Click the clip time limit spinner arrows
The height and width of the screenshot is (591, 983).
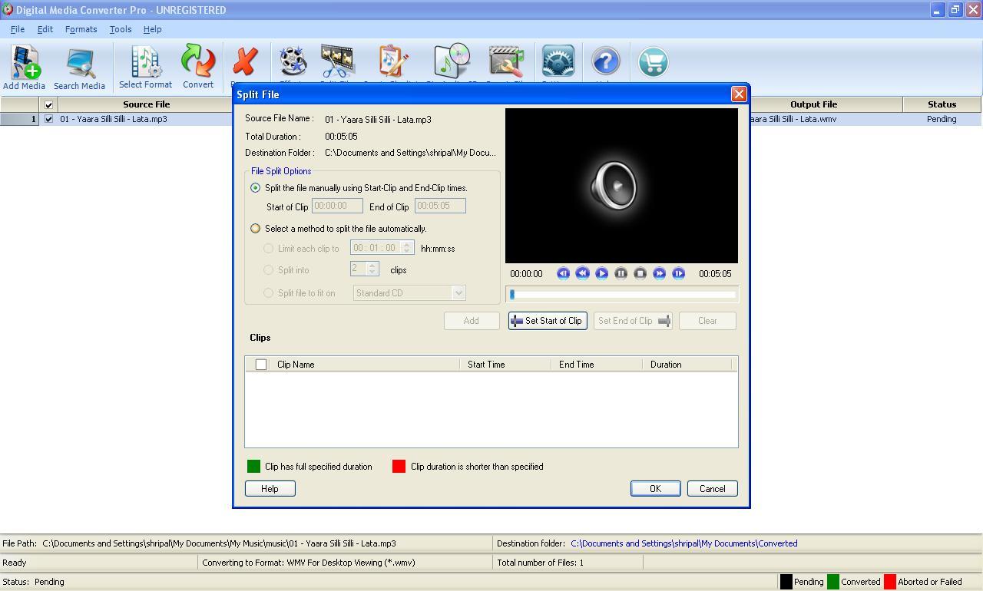(x=407, y=248)
